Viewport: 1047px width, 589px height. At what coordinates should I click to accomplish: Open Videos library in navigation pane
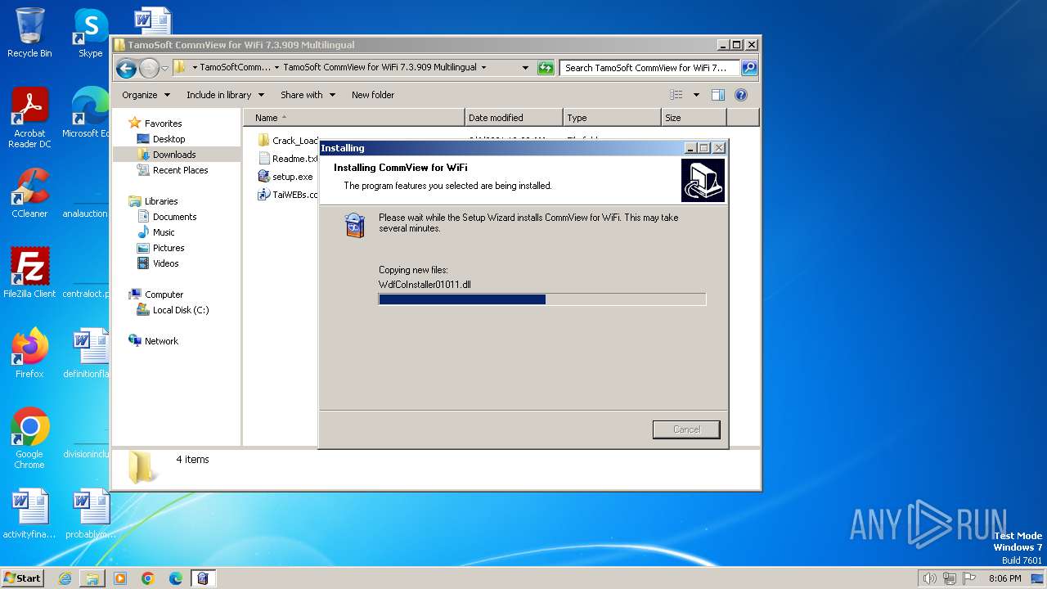coord(158,263)
